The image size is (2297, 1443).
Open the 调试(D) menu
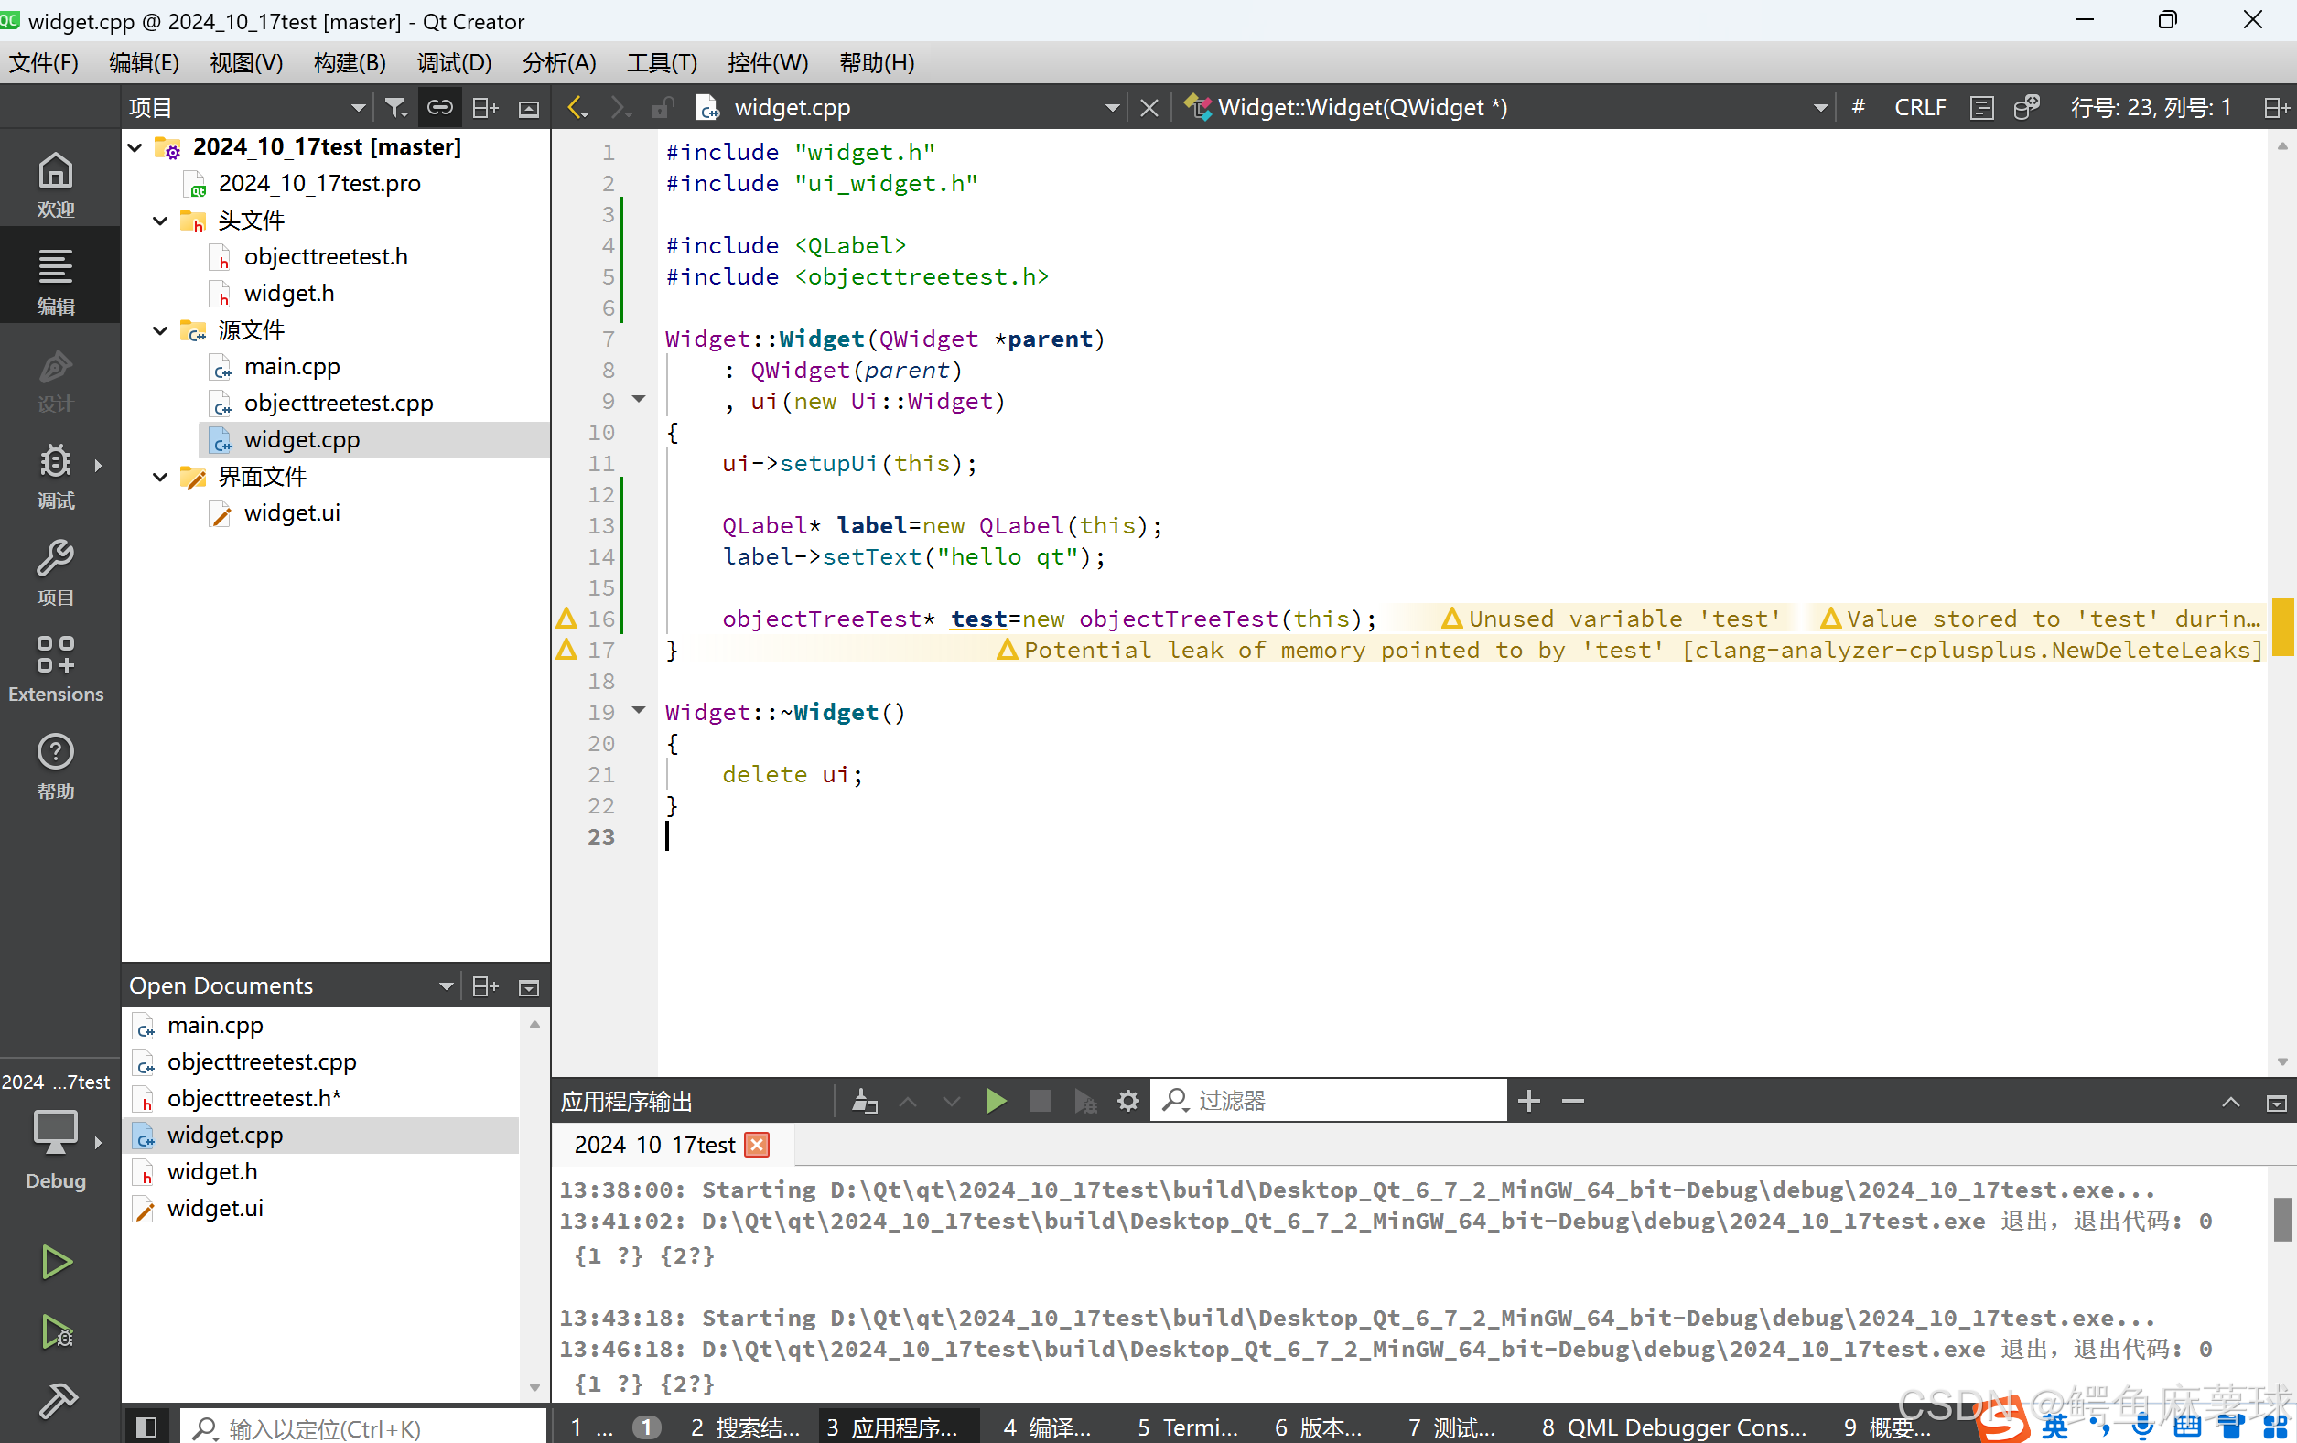(x=454, y=63)
